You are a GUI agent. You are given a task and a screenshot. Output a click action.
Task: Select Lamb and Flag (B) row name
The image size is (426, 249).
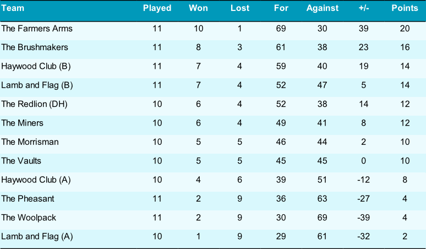37,85
